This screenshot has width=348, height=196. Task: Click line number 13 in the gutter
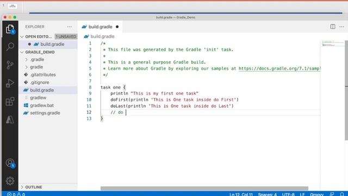point(89,119)
